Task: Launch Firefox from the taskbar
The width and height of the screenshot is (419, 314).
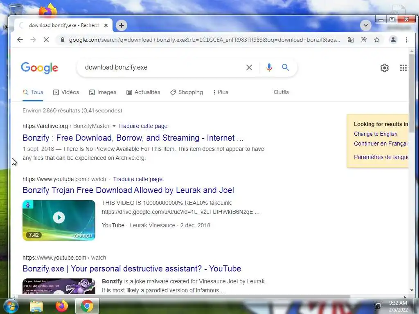Action: (x=61, y=306)
